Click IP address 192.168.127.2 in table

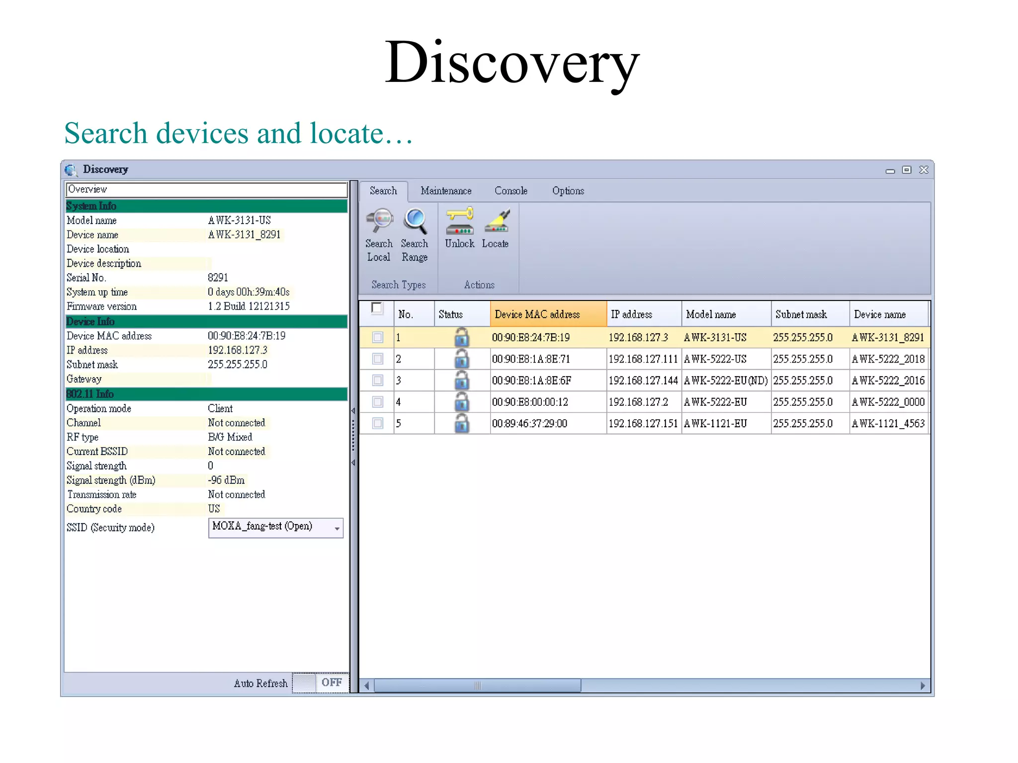(x=638, y=402)
